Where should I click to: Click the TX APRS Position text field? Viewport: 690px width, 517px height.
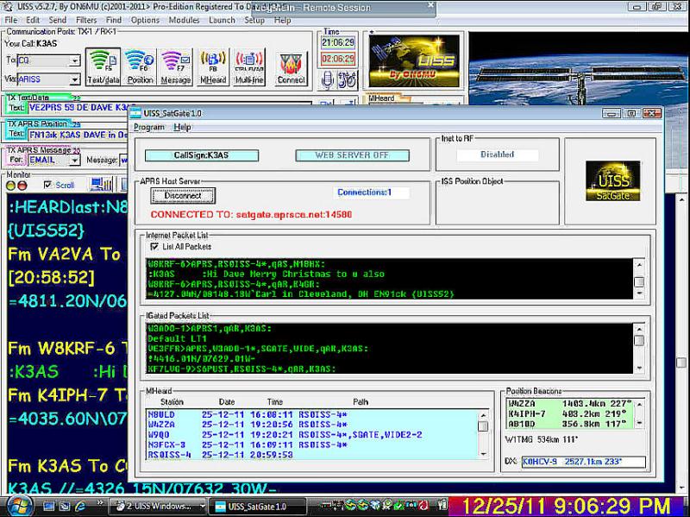click(x=78, y=135)
